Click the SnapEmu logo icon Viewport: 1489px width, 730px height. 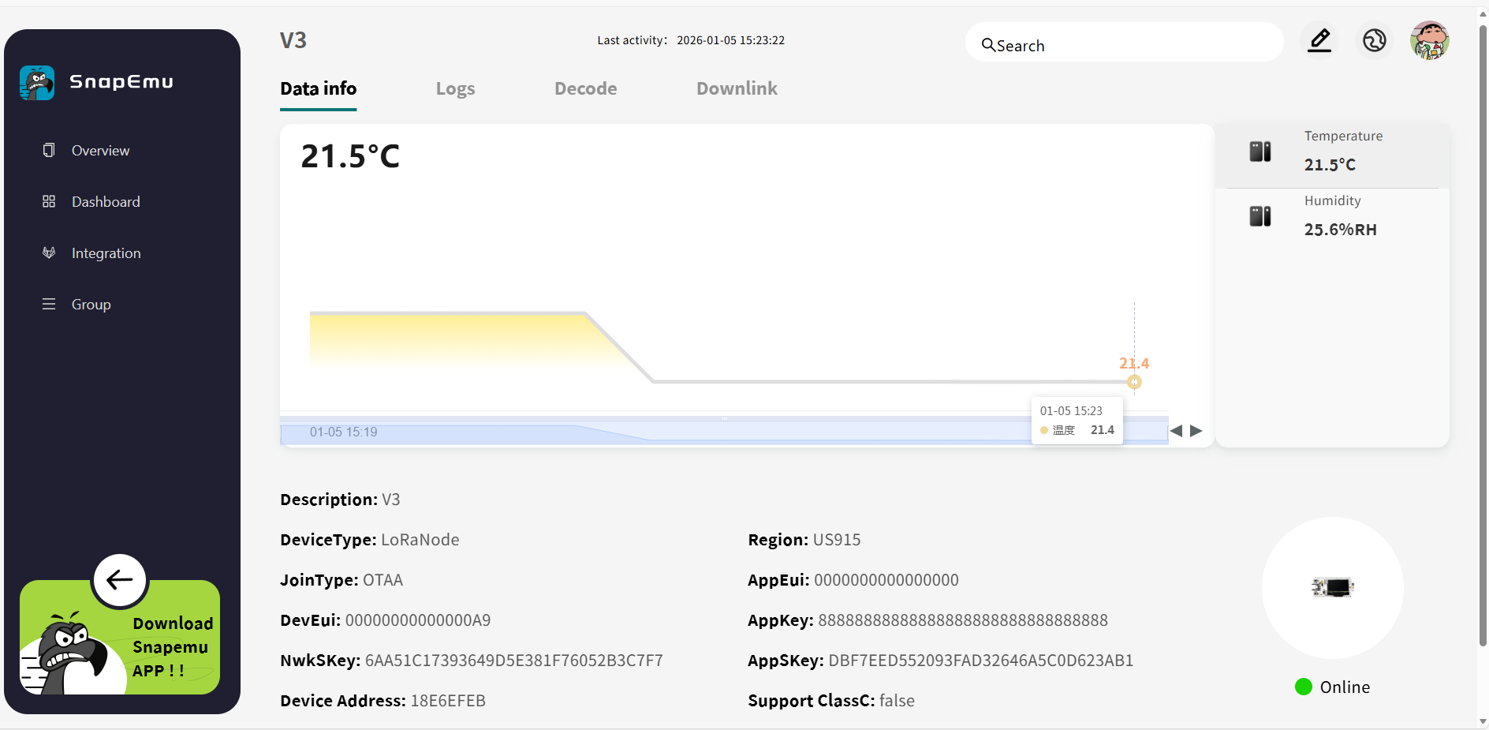coord(37,82)
